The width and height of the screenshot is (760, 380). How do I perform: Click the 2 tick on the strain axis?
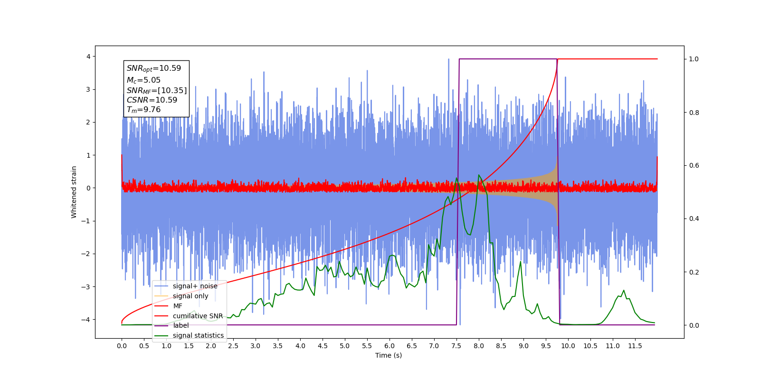[x=88, y=122]
